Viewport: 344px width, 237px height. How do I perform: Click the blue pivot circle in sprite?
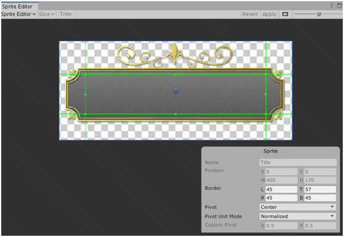[175, 91]
